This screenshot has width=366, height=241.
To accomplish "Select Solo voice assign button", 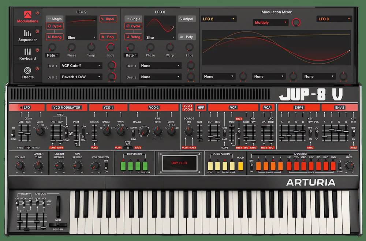I will (x=210, y=166).
